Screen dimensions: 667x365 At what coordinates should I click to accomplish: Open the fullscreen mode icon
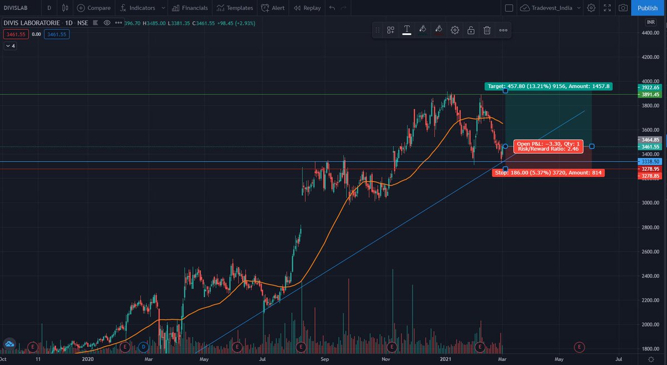[x=607, y=8]
